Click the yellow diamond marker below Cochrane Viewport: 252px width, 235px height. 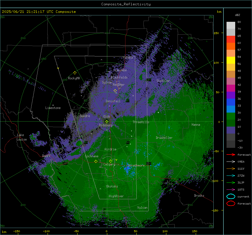(x=96, y=161)
